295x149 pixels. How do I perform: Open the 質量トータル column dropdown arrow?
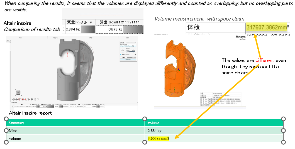pos(91,22)
